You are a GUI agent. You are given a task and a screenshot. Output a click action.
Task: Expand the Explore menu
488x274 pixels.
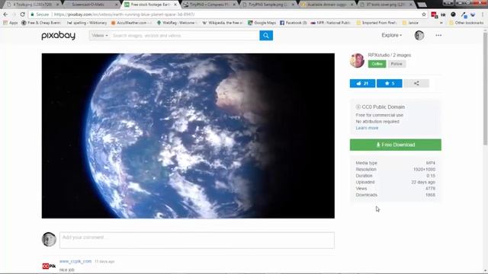[391, 35]
